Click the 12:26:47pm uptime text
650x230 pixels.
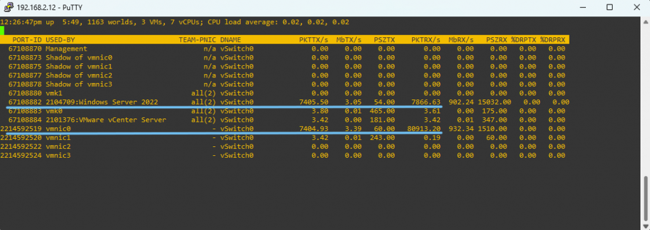tap(21, 22)
